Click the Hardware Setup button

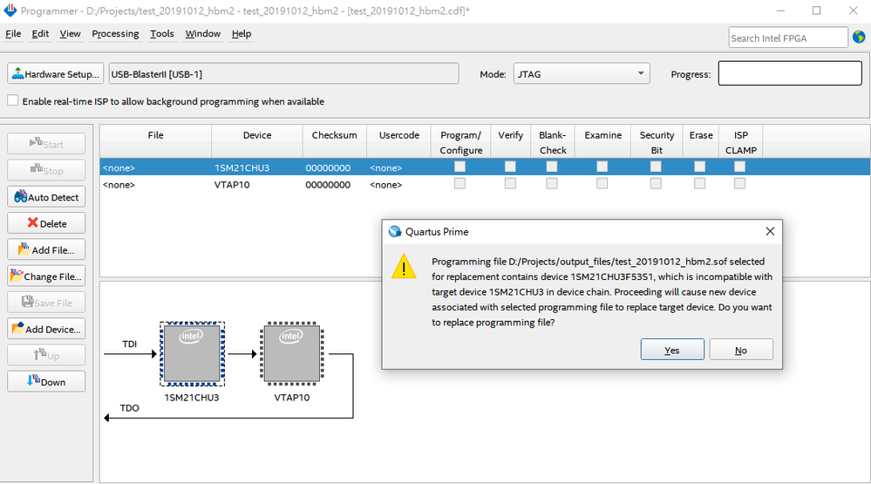tap(55, 74)
